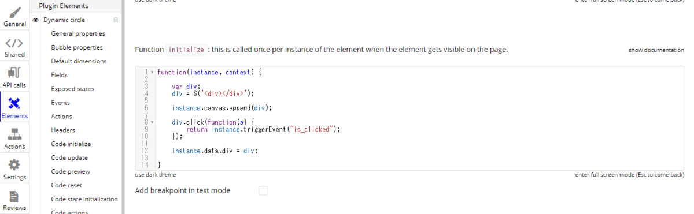
Task: Collapse code fold arrow on line 1
Action: pyautogui.click(x=152, y=72)
